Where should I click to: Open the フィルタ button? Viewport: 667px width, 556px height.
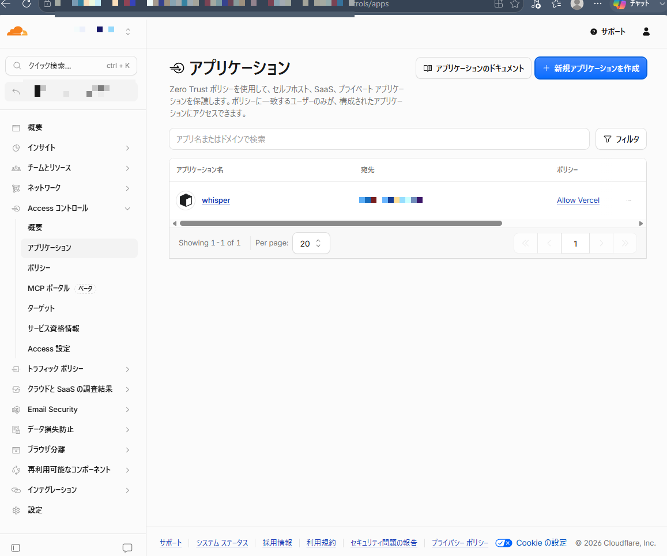(x=621, y=139)
